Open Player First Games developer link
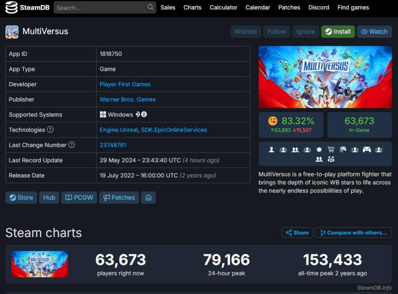The height and width of the screenshot is (294, 398). point(125,84)
